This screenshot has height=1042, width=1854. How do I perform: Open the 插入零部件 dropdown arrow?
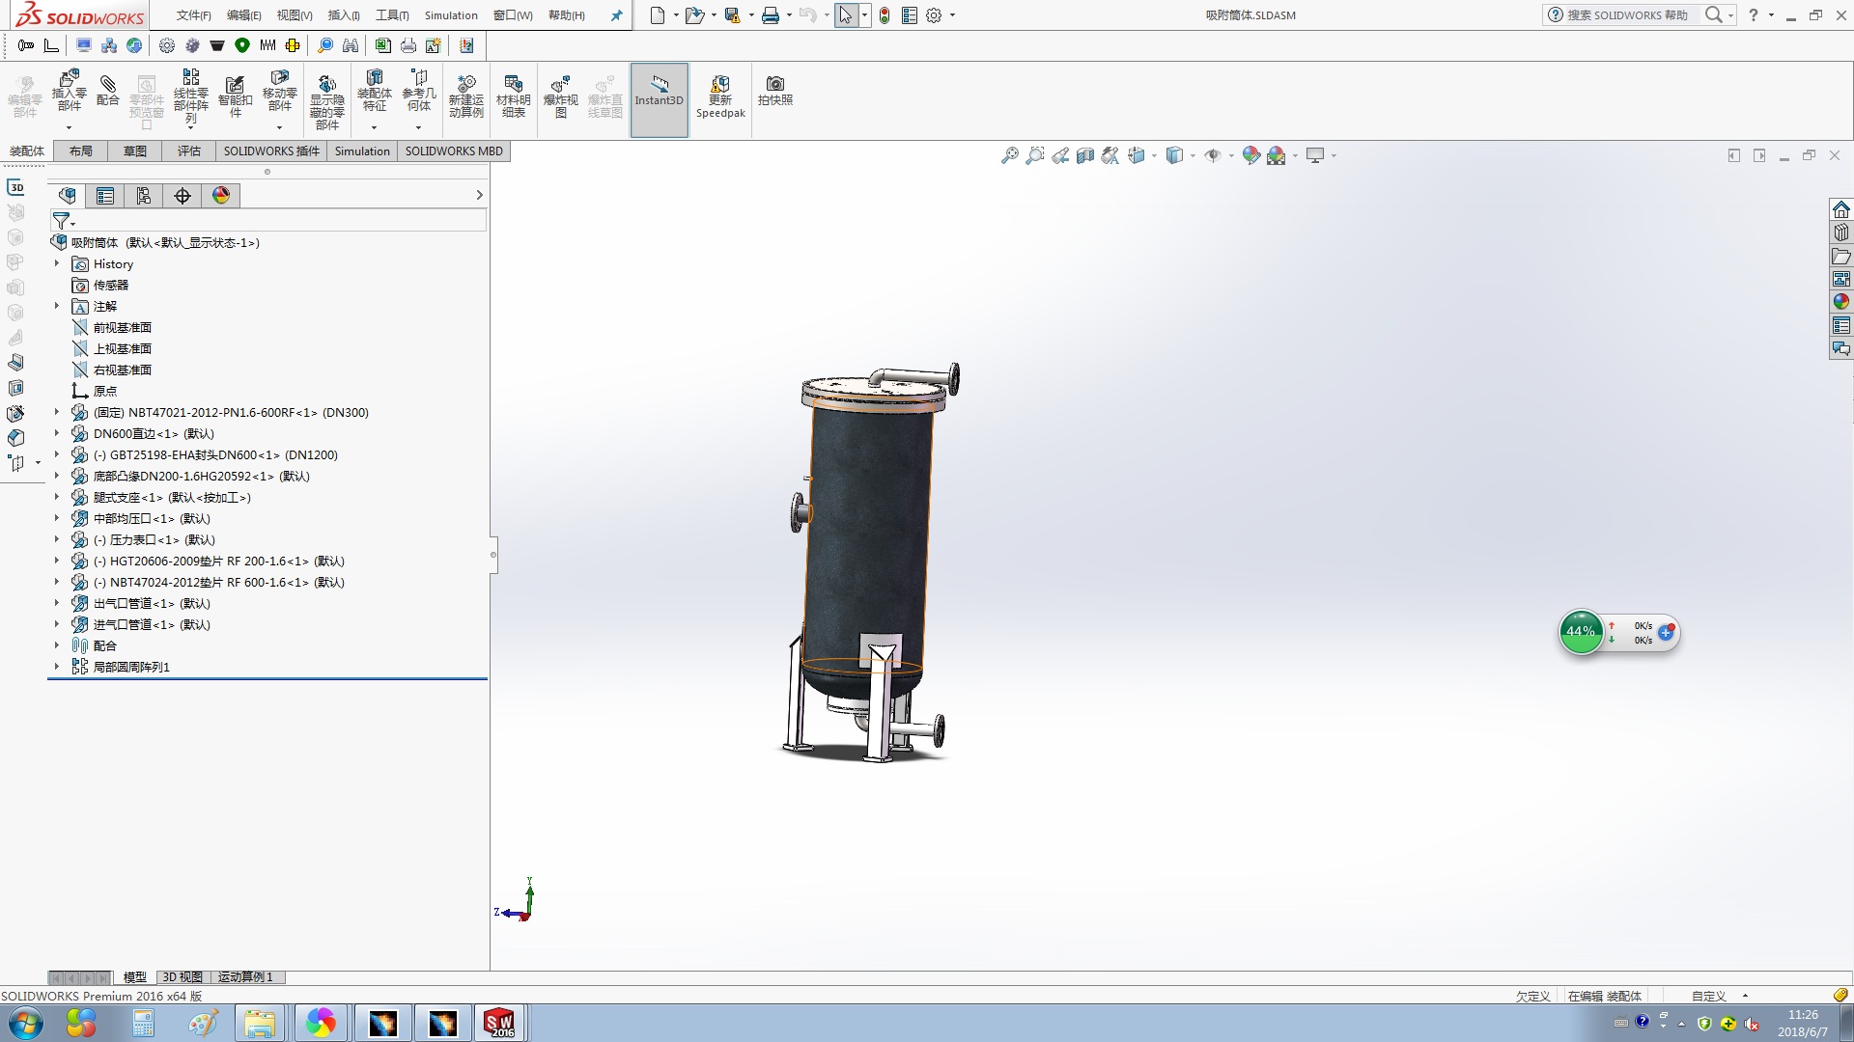pos(69,127)
